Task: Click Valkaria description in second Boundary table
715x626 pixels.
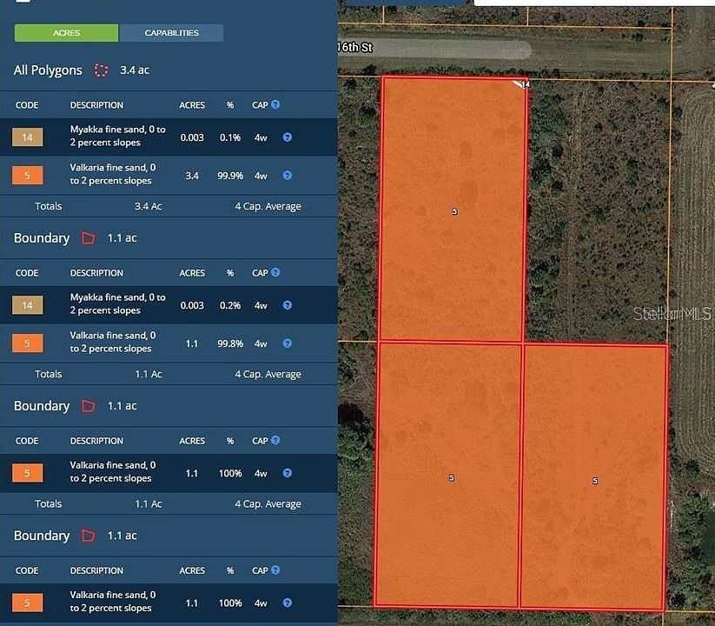Action: (112, 472)
